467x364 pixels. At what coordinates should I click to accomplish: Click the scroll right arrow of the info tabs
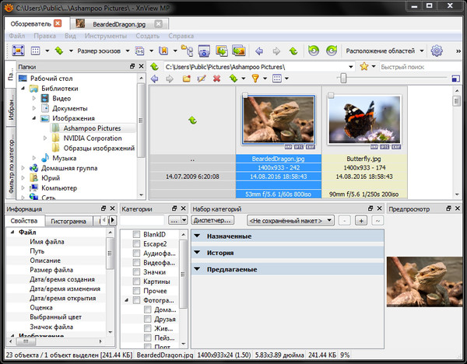pyautogui.click(x=113, y=221)
